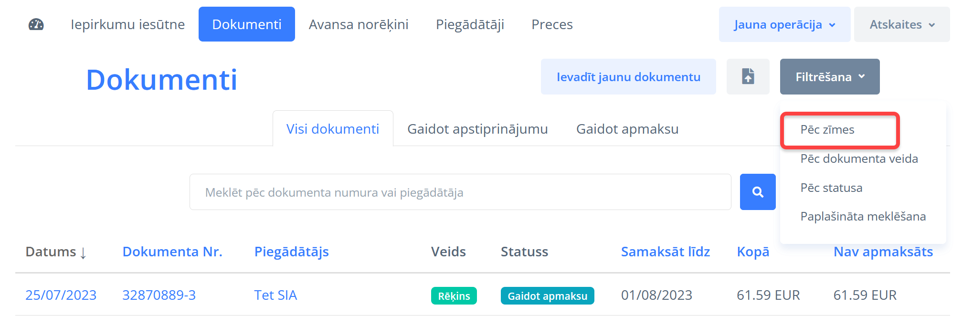Click the dashboard gauge icon
Image resolution: width=973 pixels, height=316 pixels.
pyautogui.click(x=36, y=24)
